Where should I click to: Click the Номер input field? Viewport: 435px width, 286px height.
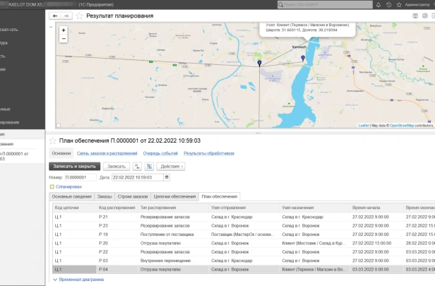pyautogui.click(x=81, y=177)
